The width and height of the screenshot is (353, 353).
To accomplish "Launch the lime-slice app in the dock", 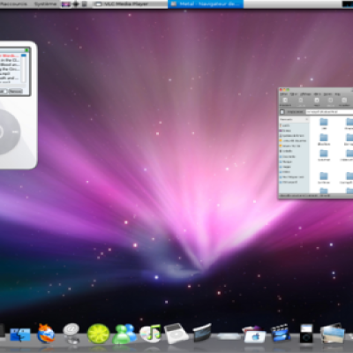I will point(98,334).
